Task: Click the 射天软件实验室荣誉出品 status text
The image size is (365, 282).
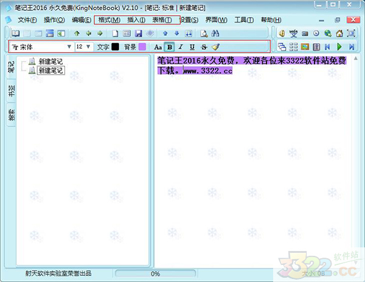Action: (58, 273)
